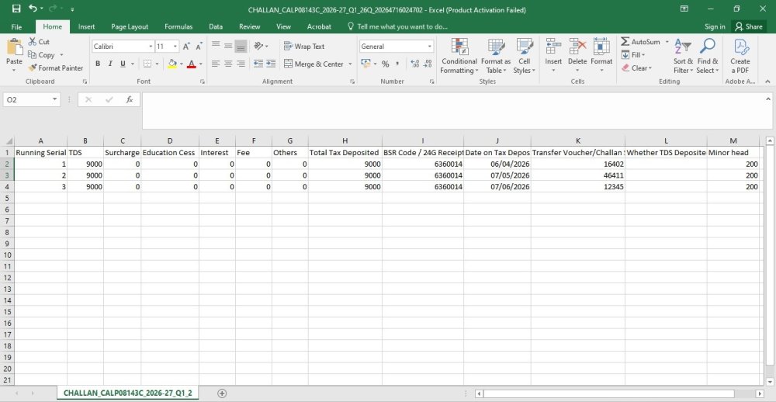
Task: Increase font size with larger A icon
Action: click(x=186, y=47)
